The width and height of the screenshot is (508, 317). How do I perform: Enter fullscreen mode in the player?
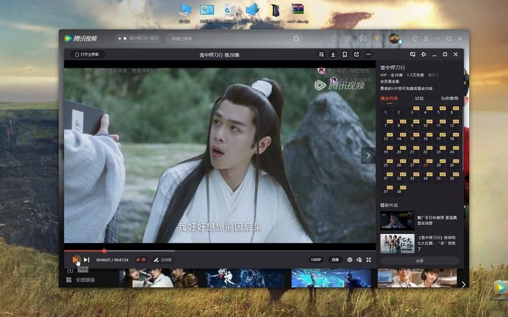(x=368, y=260)
